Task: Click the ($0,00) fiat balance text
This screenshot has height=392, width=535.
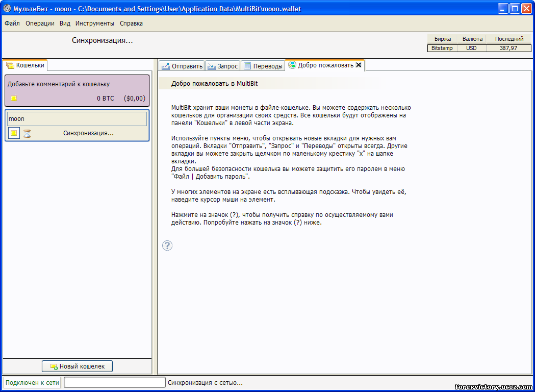Action: (135, 99)
